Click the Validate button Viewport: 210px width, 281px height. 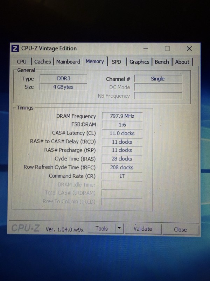(143, 229)
